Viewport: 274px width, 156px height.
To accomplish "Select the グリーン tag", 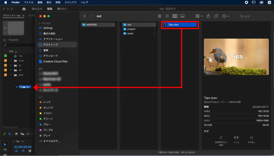I will pos(57,119).
